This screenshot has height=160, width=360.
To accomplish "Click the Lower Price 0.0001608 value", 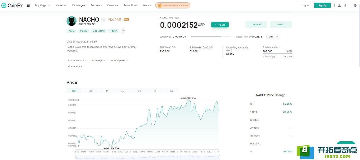I will click(x=179, y=37).
